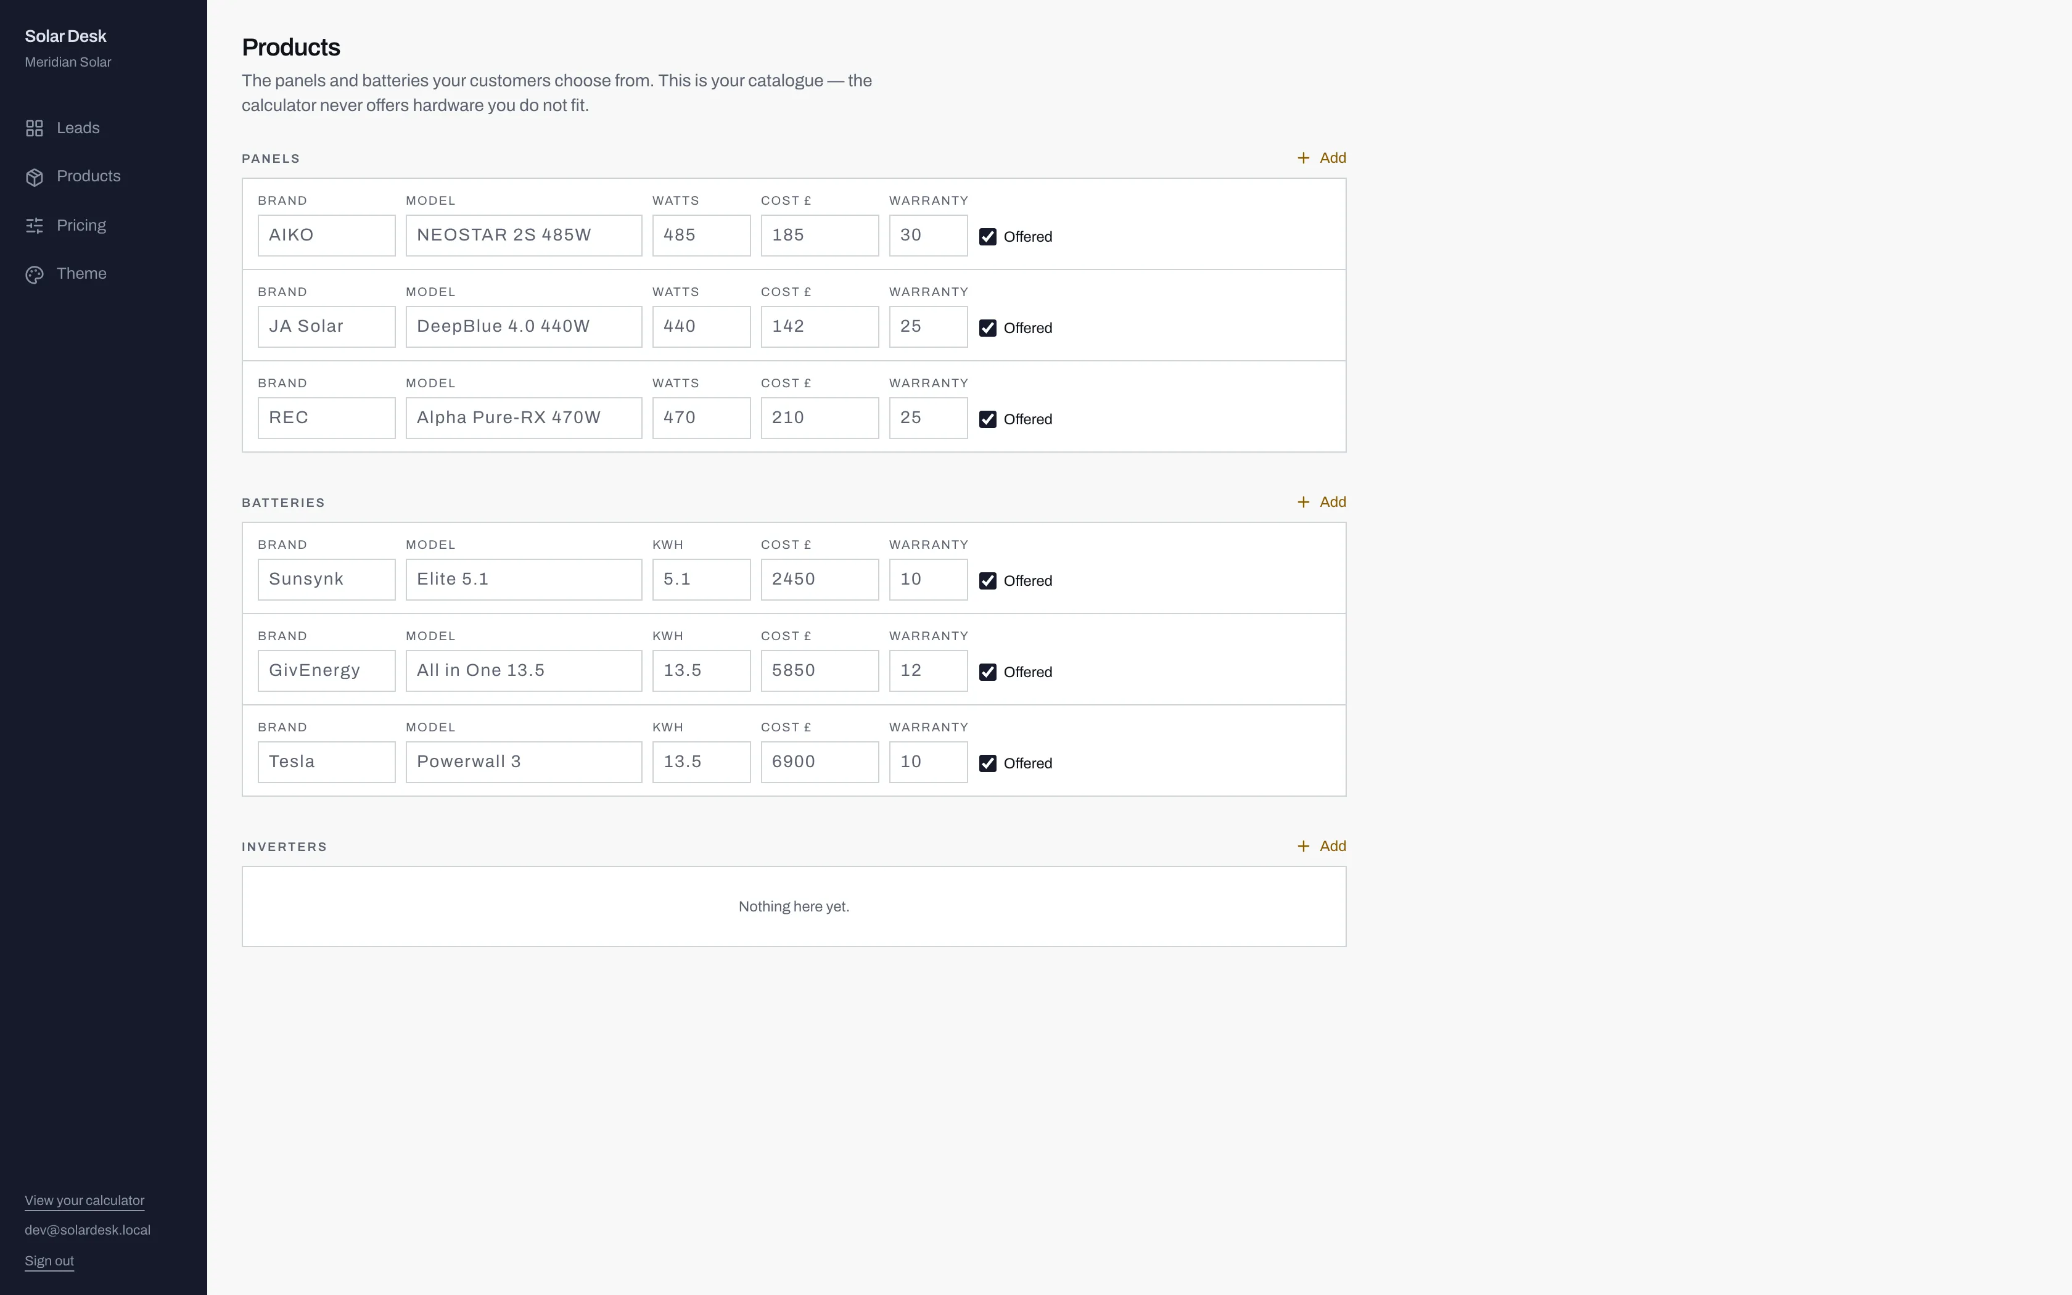Disable Offered on the REC panel
Image resolution: width=2072 pixels, height=1295 pixels.
click(988, 420)
